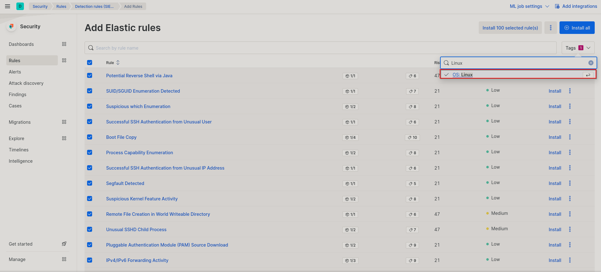Show integrations badge 1/4 for Boot File Copy

tap(350, 138)
